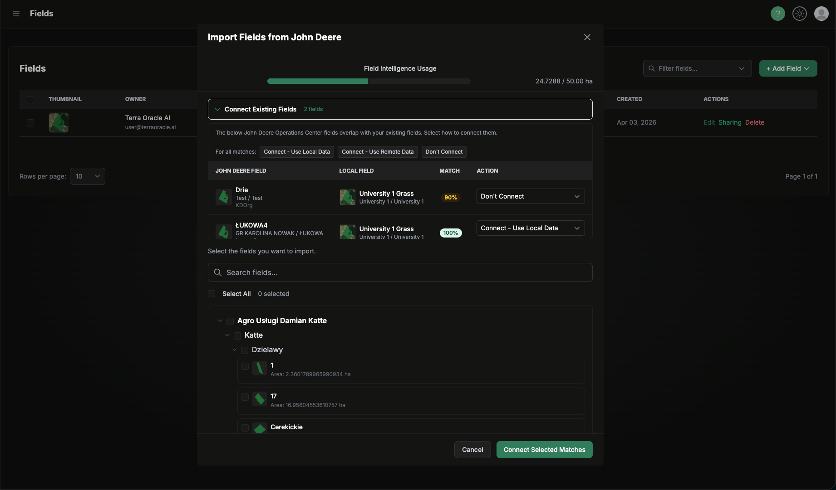Click the user profile avatar
Image resolution: width=836 pixels, height=490 pixels.
821,14
